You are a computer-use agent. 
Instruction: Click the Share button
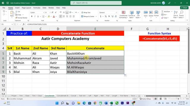pyautogui.click(x=184, y=8)
